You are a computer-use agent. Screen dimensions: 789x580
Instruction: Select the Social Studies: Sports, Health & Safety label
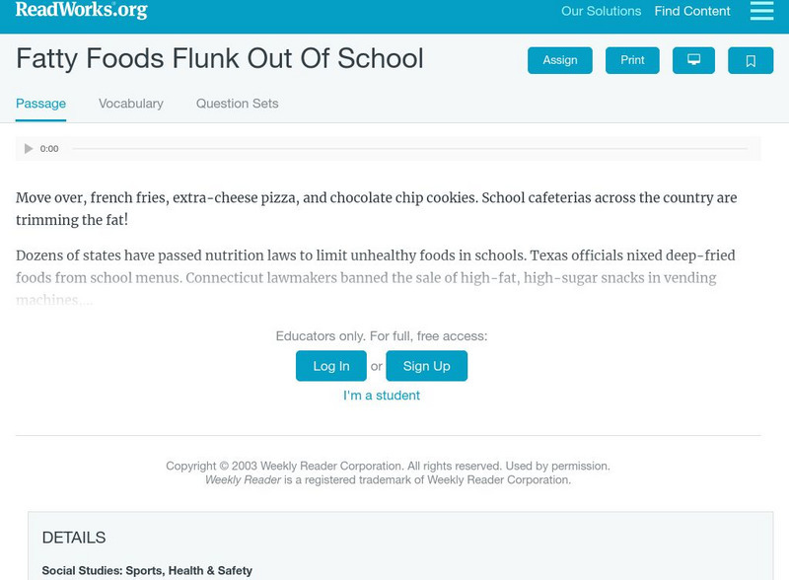click(147, 570)
